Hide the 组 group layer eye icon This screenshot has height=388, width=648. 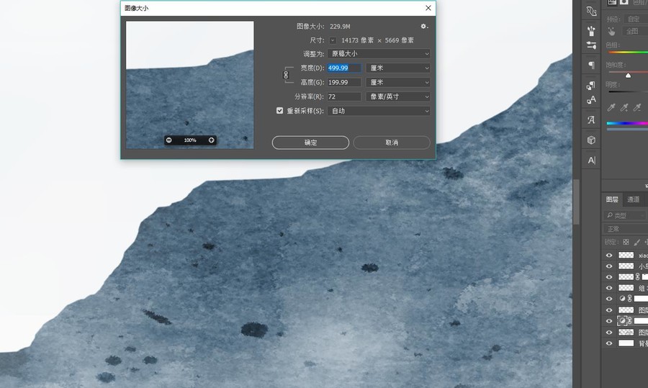[x=608, y=288]
